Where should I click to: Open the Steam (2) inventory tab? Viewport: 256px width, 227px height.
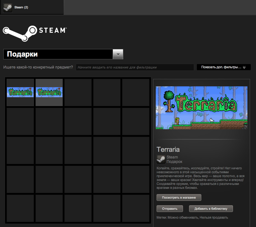(32, 7)
